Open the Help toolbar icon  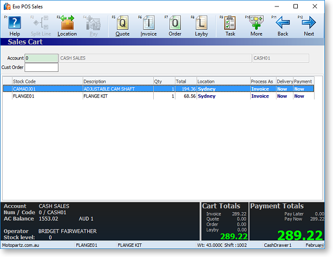point(15,25)
